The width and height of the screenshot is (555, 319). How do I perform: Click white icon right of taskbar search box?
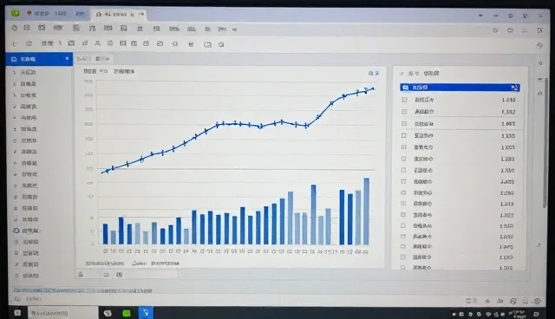(108, 313)
